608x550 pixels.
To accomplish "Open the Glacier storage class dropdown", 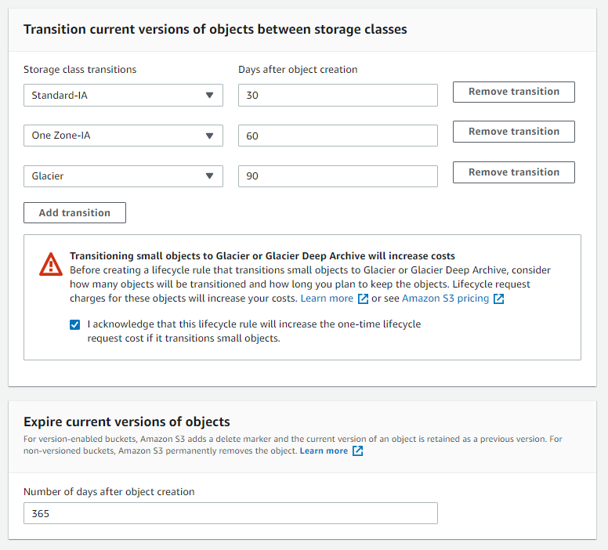I will [x=123, y=176].
